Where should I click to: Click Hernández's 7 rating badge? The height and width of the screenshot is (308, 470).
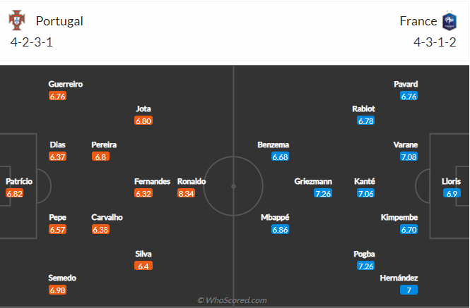click(x=408, y=290)
